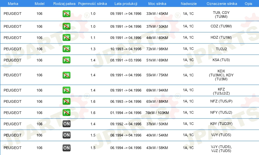259x155 pixels.
Task: Click the power value 51kW / 69KM
Action: coord(157,60)
